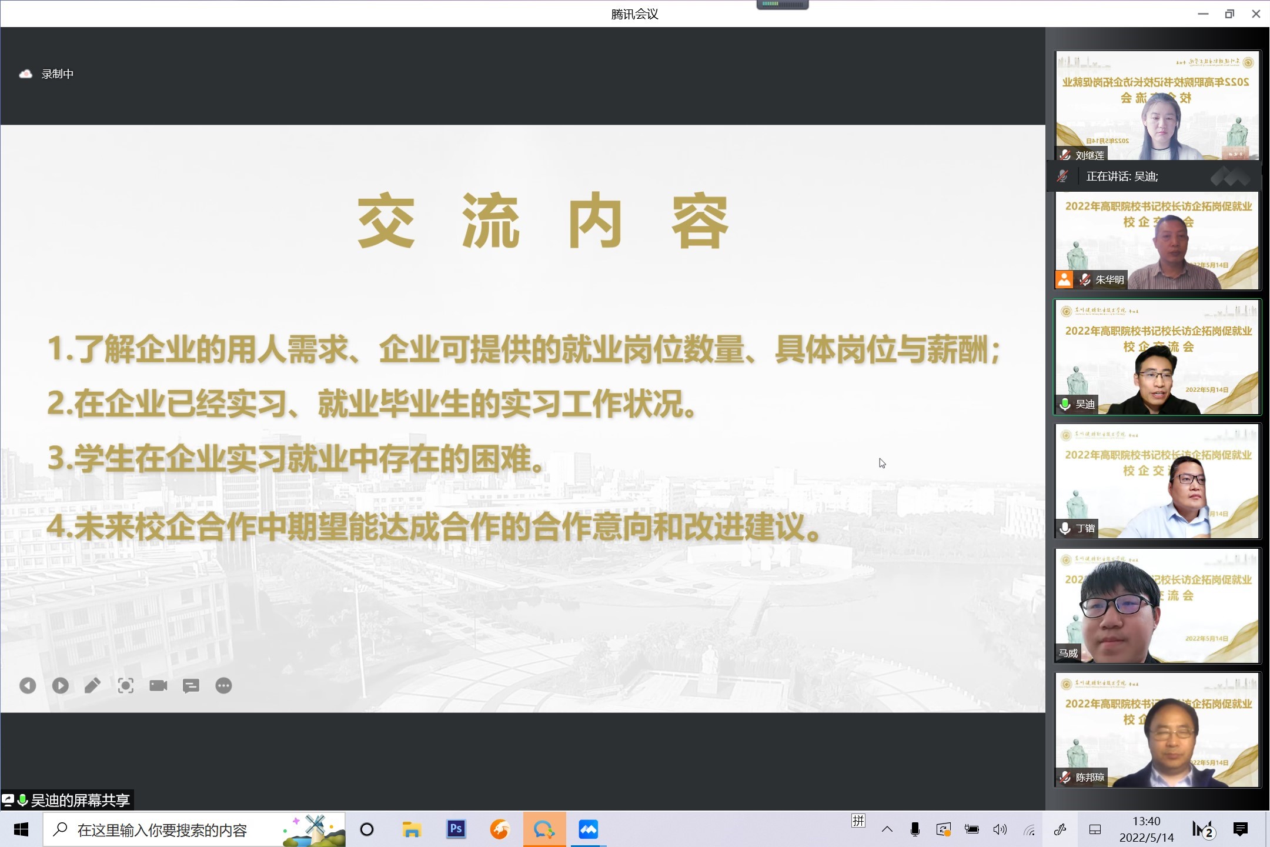Open more slide options ellipsis
Image resolution: width=1270 pixels, height=847 pixels.
click(223, 686)
